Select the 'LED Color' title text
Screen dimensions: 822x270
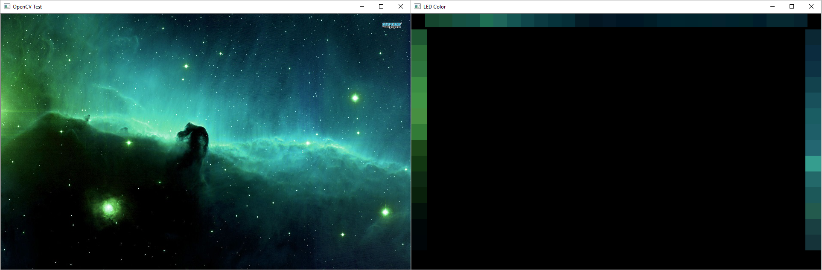click(x=434, y=7)
